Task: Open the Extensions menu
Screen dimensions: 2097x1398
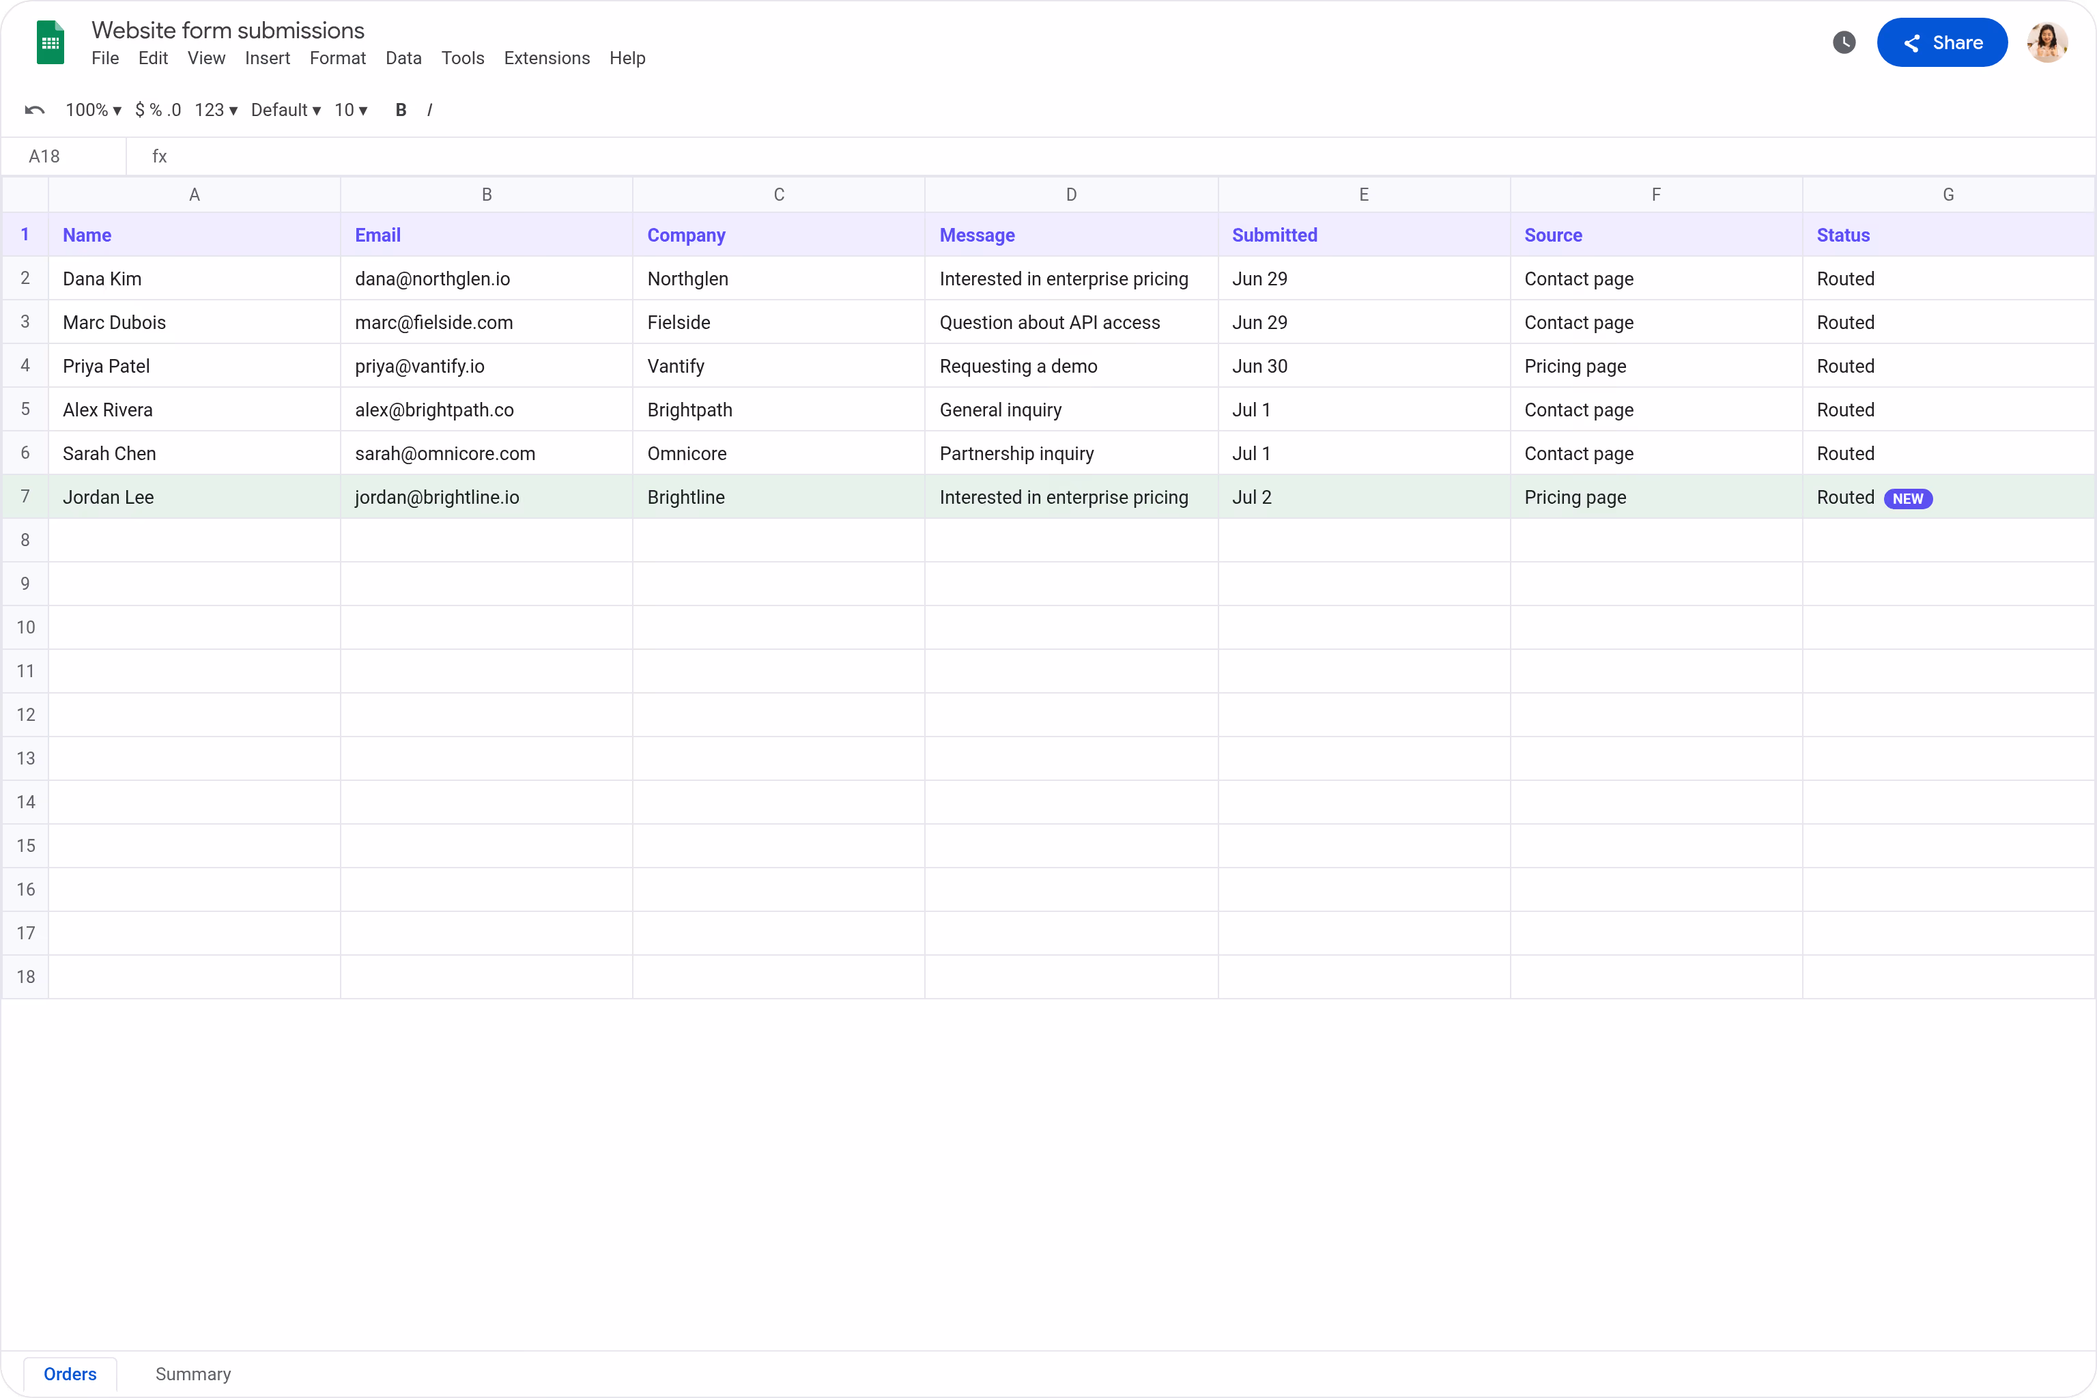Action: tap(547, 58)
